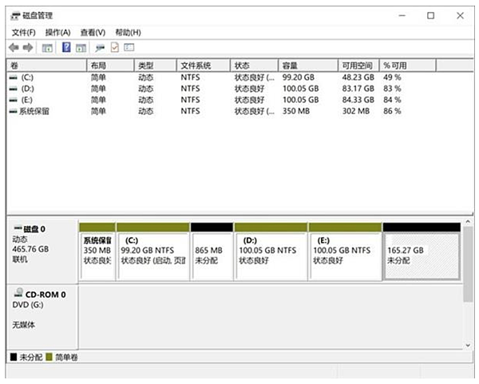The image size is (479, 384).
Task: Select the (C:) volume in the list
Action: click(x=27, y=77)
